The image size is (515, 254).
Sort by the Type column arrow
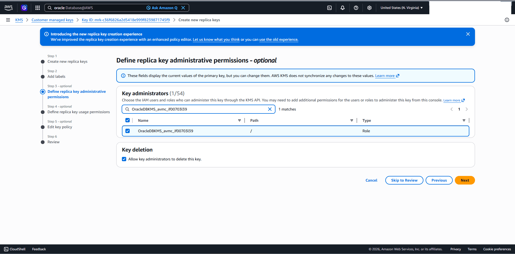tap(464, 120)
